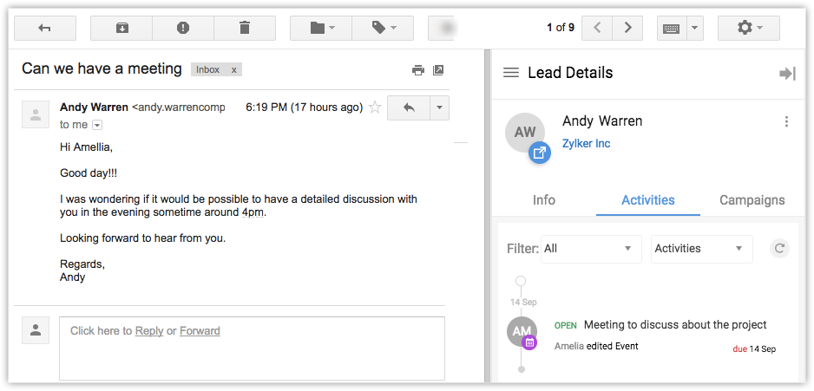This screenshot has height=391, width=814.
Task: Archive this email conversation
Action: tap(121, 28)
